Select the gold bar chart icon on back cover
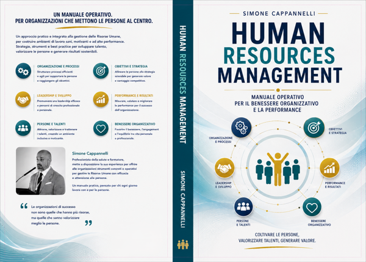The height and width of the screenshot is (262, 366). [101, 100]
